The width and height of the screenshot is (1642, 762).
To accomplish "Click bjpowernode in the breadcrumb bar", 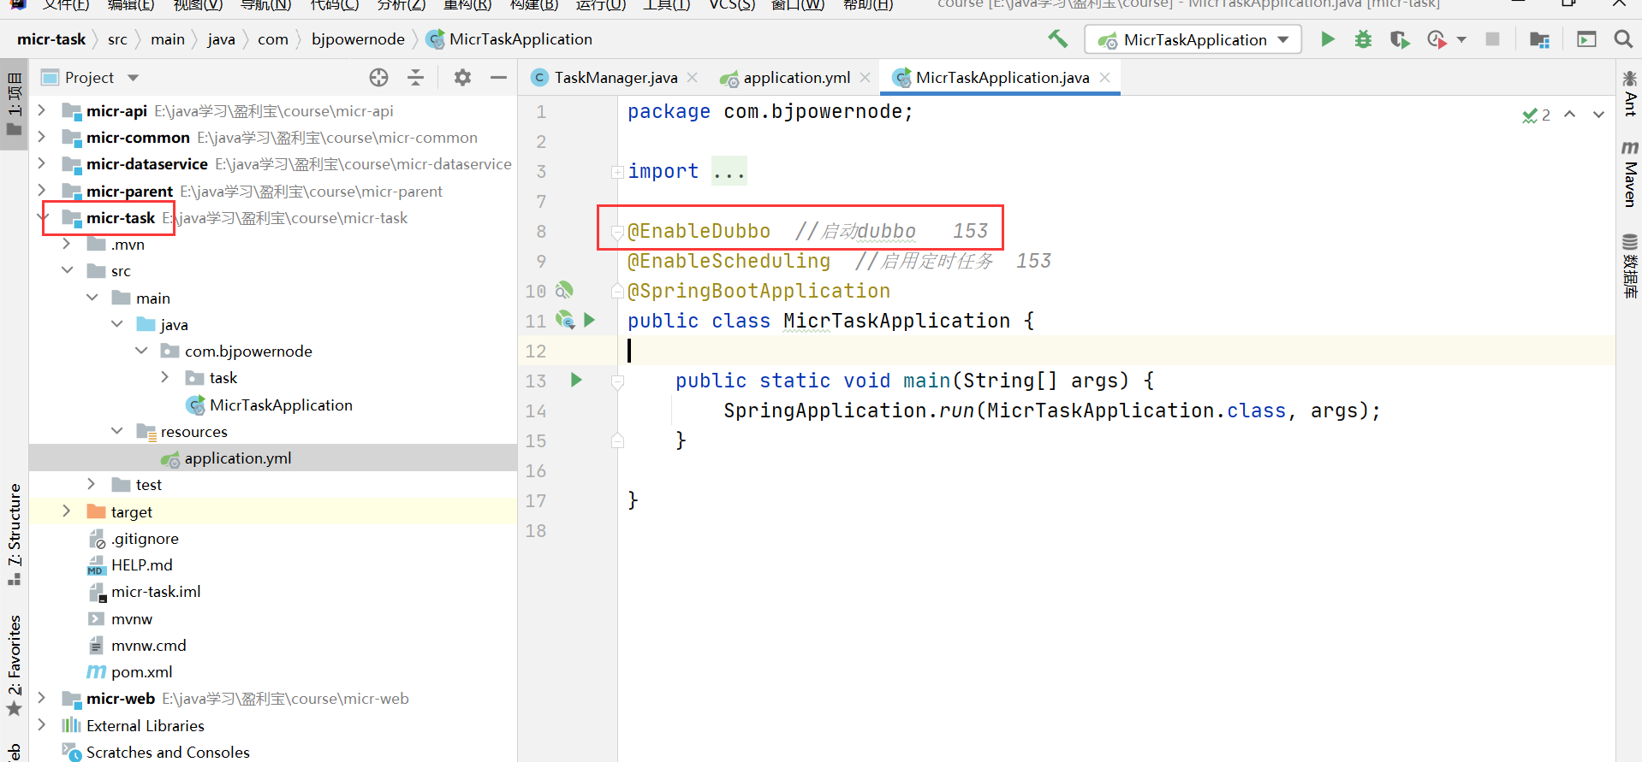I will point(358,39).
